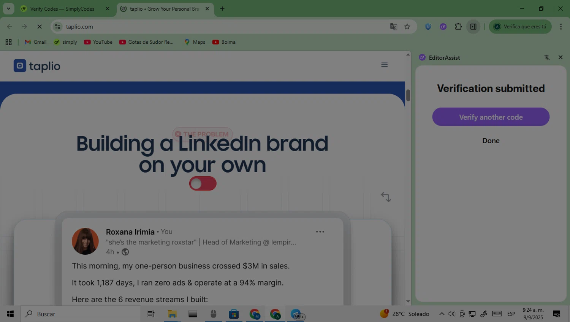Click the taplio logo
Screen dimensions: 570x322
[37, 66]
